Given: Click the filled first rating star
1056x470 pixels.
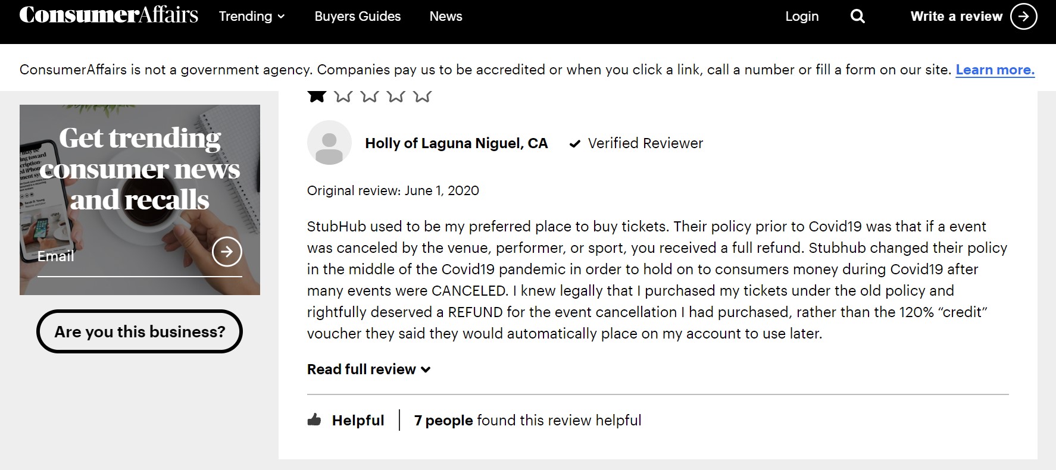Looking at the screenshot, I should (317, 96).
